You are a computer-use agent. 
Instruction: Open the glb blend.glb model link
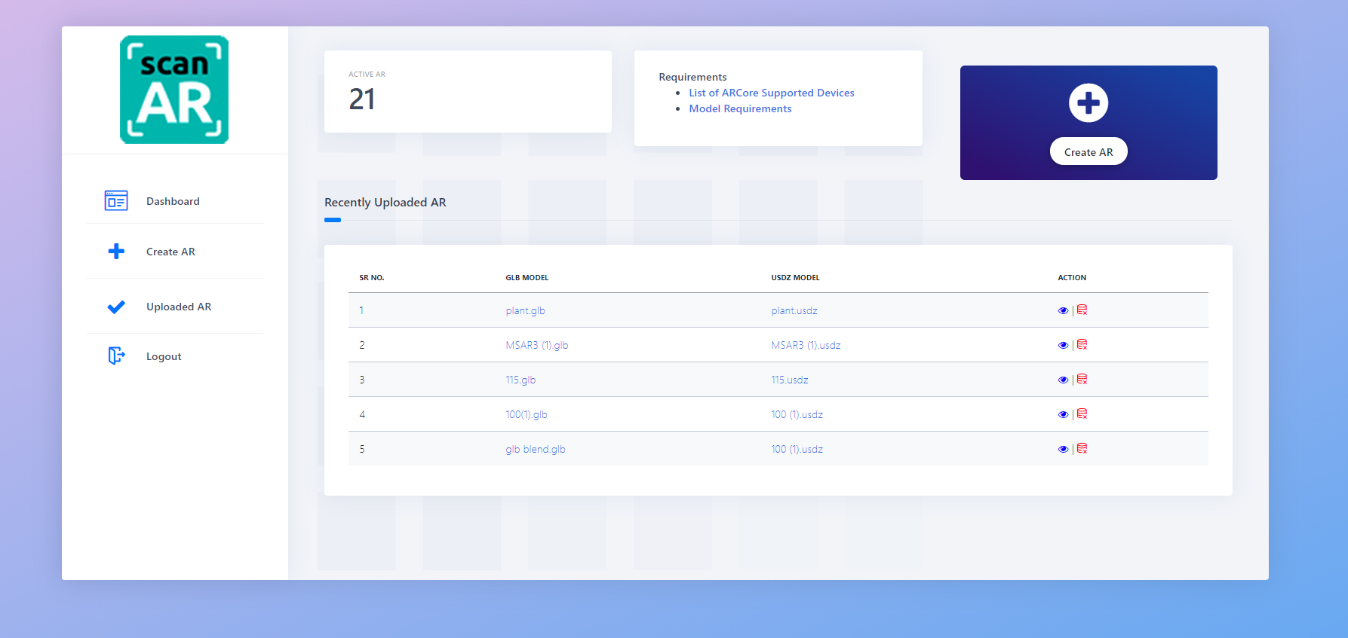(536, 449)
